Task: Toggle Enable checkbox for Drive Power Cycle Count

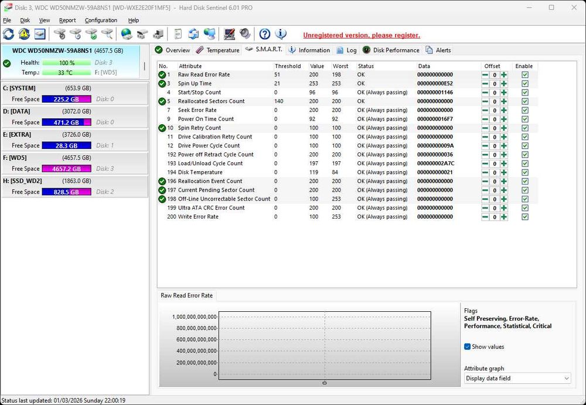Action: (524, 146)
